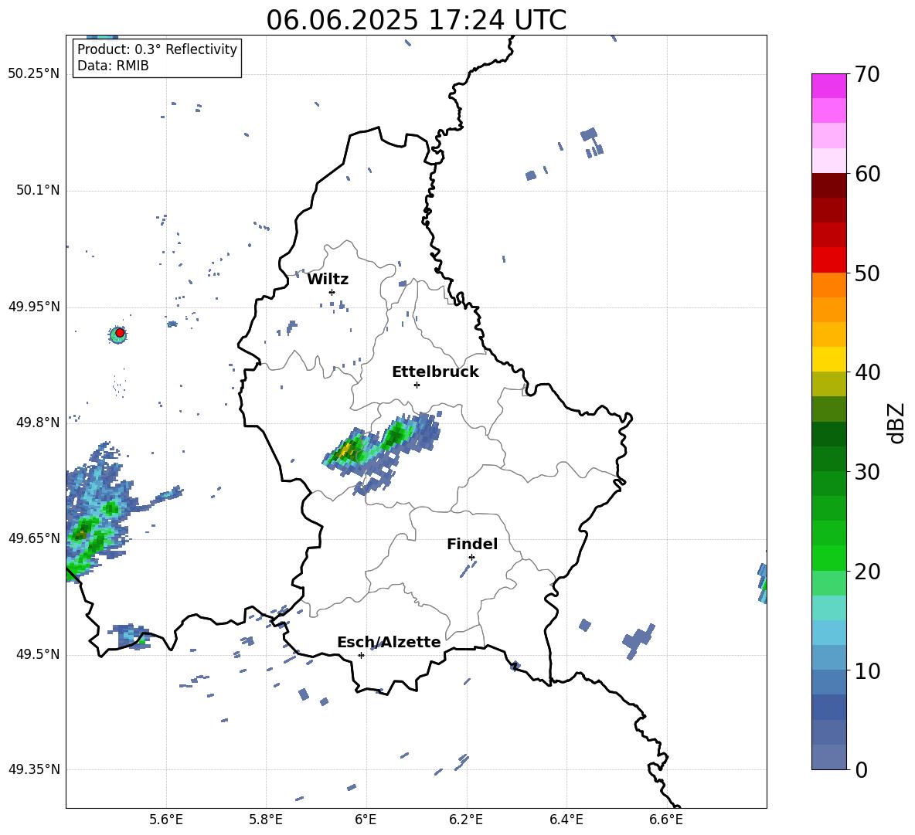Click the 50.1°N latitude label
The height and width of the screenshot is (835, 915).
[38, 191]
